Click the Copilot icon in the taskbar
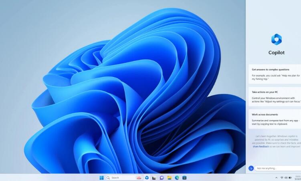Image resolution: width=301 pixels, height=181 pixels. [147, 177]
